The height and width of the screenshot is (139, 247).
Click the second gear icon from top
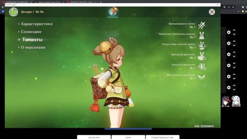pos(229,43)
